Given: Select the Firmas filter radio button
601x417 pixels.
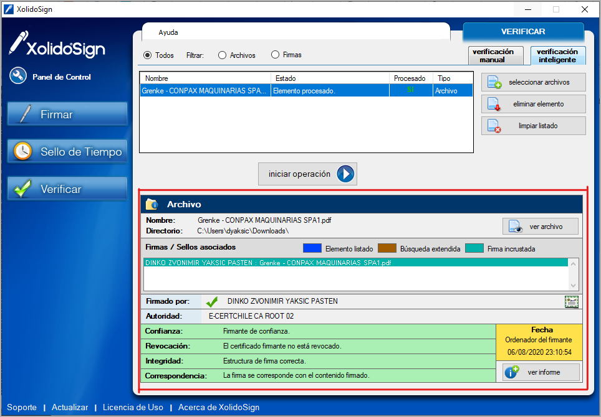Looking at the screenshot, I should click(x=275, y=55).
